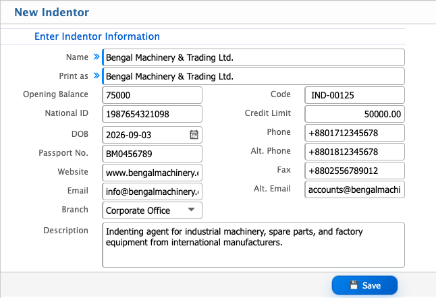Click the 'New Indentor' title text
The width and height of the screenshot is (436, 298).
click(52, 12)
